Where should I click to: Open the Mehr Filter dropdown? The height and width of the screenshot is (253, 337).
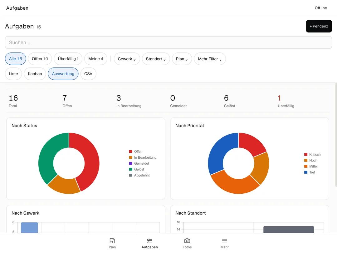(210, 59)
